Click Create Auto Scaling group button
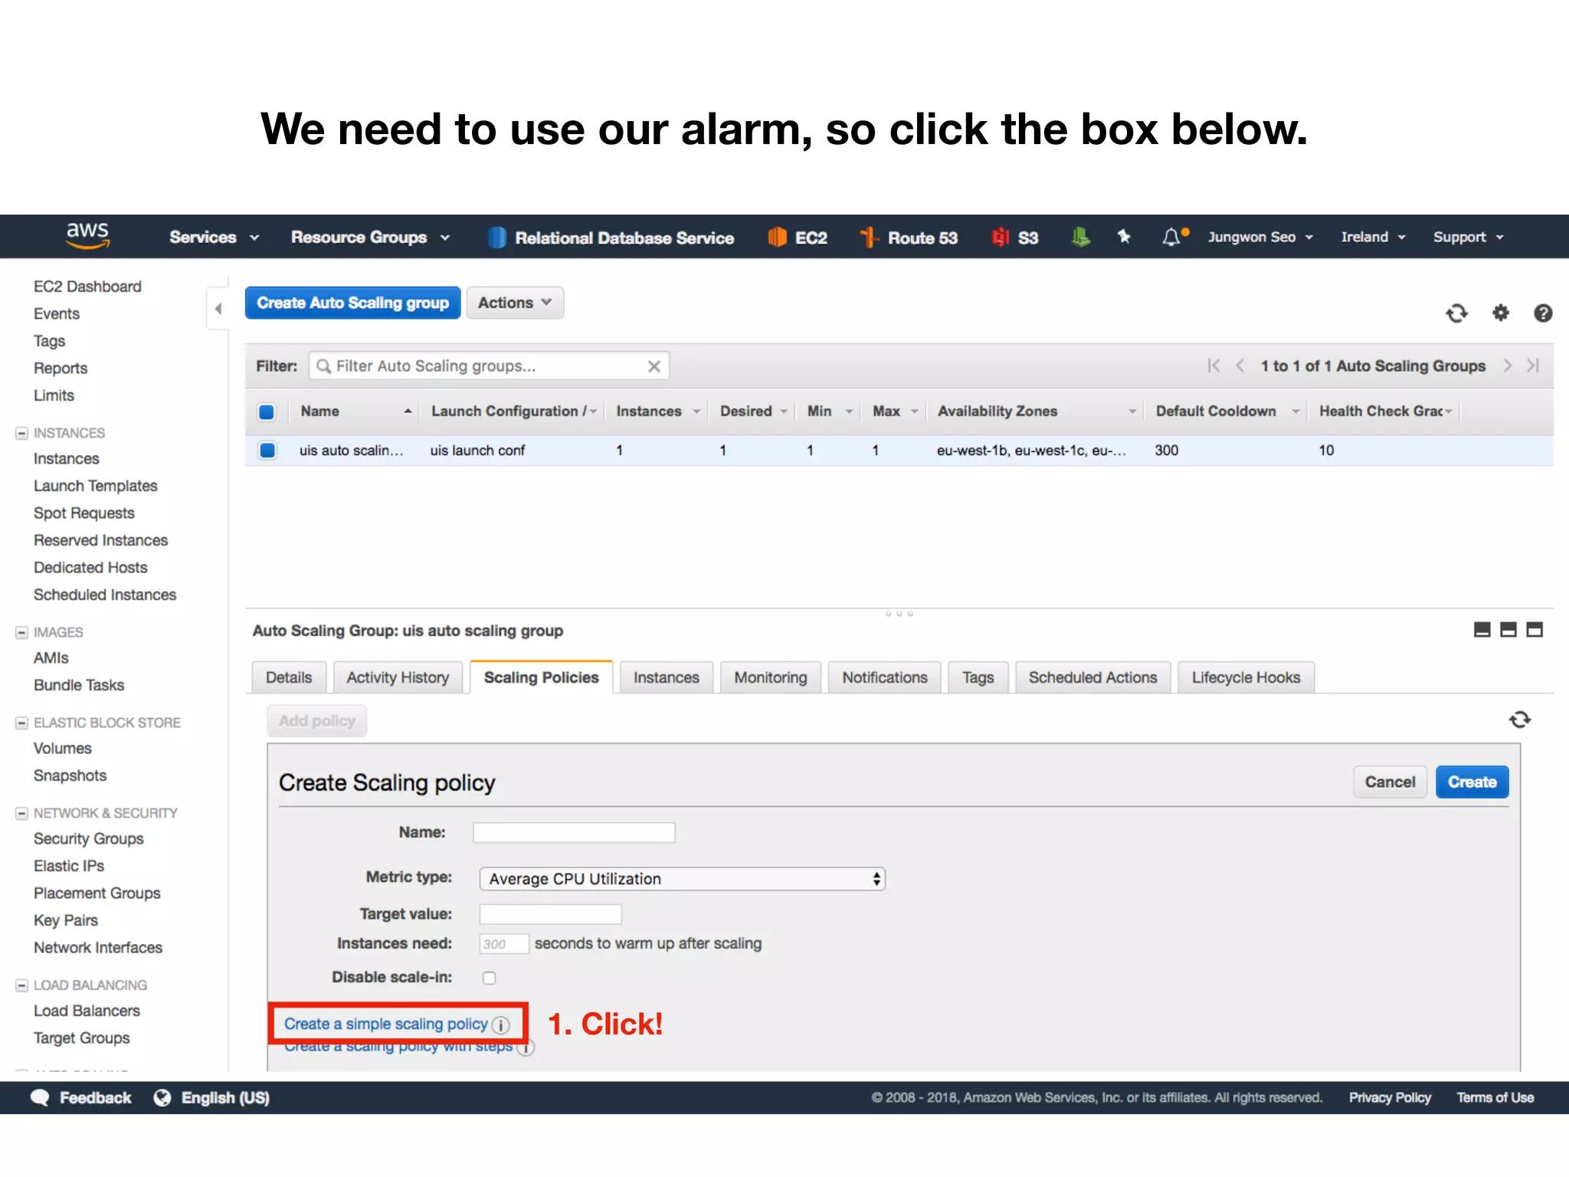Image resolution: width=1569 pixels, height=1177 pixels. coord(352,303)
